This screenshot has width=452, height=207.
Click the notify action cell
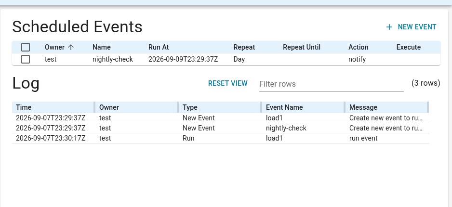pos(357,59)
